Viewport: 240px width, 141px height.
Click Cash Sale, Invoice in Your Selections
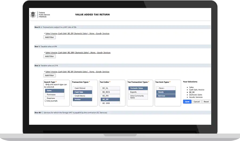[197, 90]
